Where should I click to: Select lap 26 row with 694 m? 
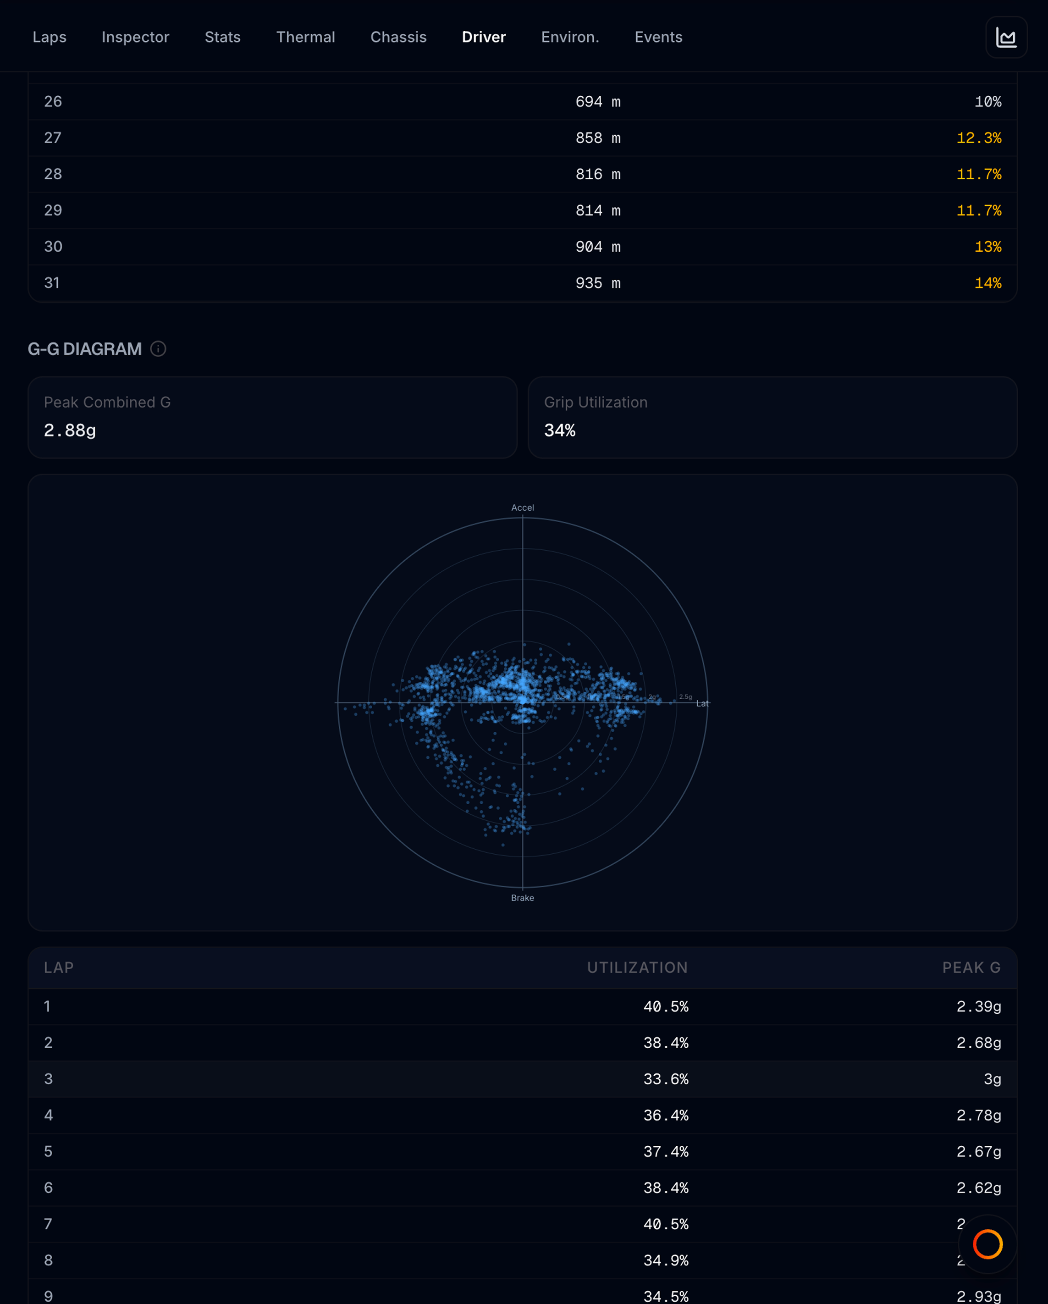coord(523,102)
